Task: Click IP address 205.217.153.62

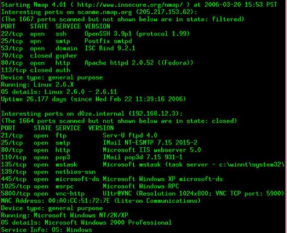Action: (x=165, y=12)
